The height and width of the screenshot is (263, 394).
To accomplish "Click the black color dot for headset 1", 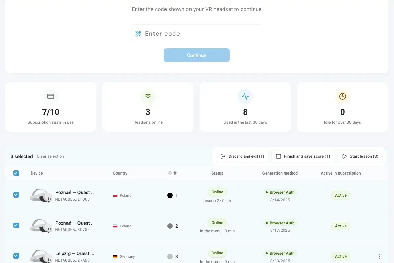I will [x=170, y=195].
